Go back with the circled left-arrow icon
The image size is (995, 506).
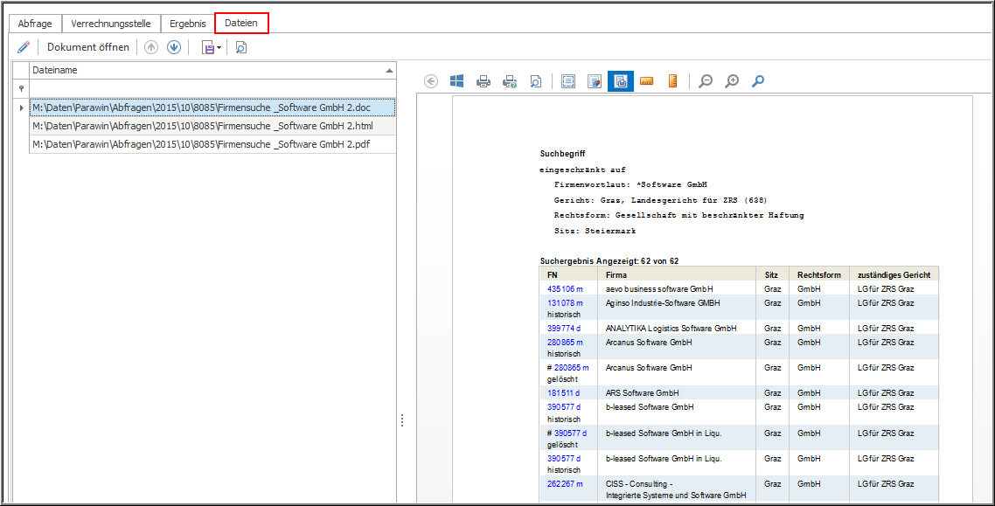(431, 81)
